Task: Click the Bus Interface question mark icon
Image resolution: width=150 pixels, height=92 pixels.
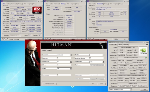Action: pos(147,63)
